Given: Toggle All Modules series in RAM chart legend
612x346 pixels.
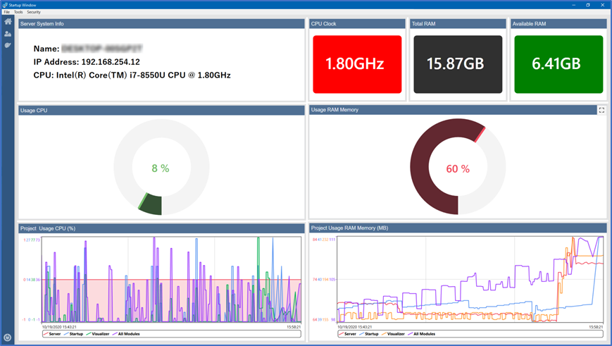Looking at the screenshot, I should (x=420, y=334).
